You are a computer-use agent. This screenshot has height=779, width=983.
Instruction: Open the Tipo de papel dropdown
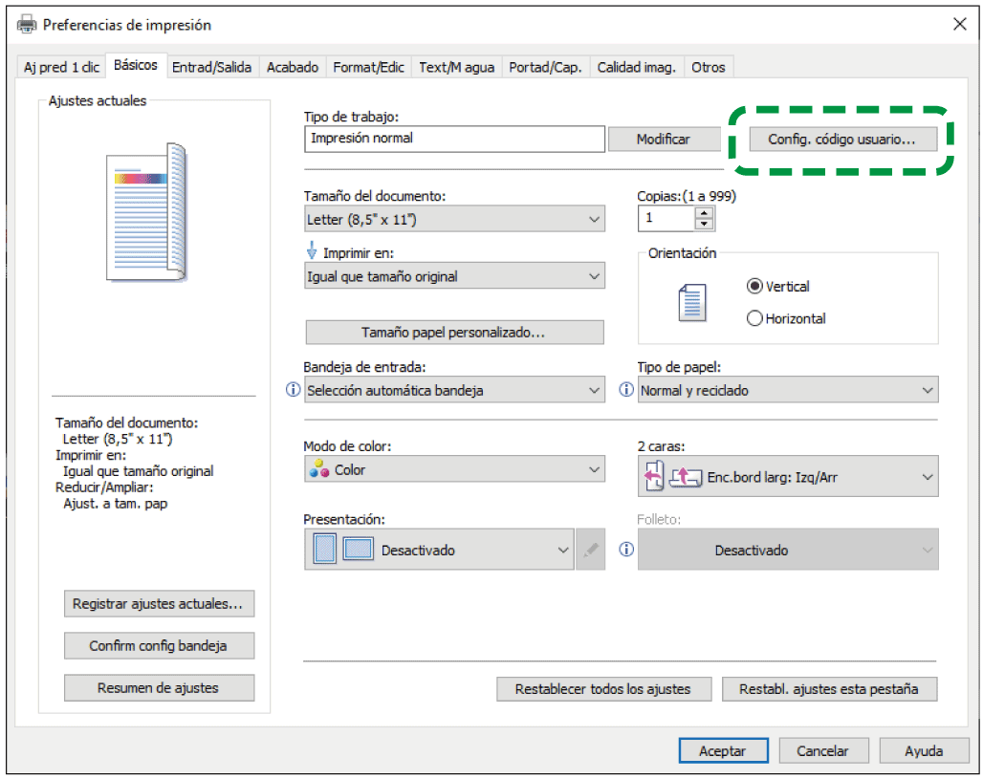(788, 390)
